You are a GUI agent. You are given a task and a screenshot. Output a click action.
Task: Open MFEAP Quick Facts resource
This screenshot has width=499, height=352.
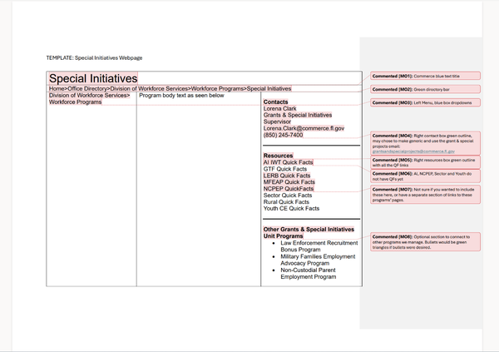click(x=289, y=182)
